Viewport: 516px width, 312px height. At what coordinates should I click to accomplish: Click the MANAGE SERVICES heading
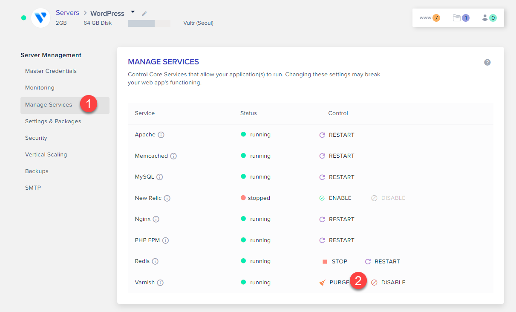click(164, 62)
